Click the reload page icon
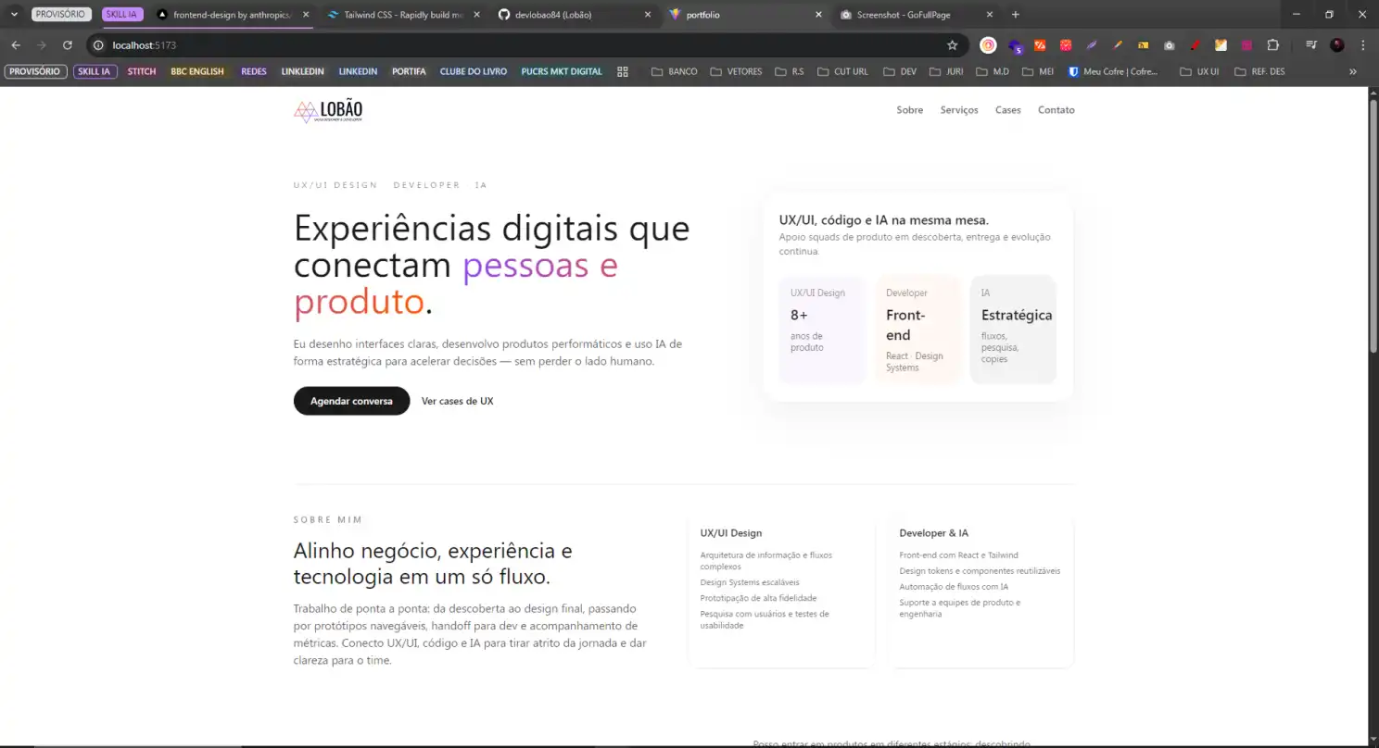1379x748 pixels. click(x=67, y=44)
